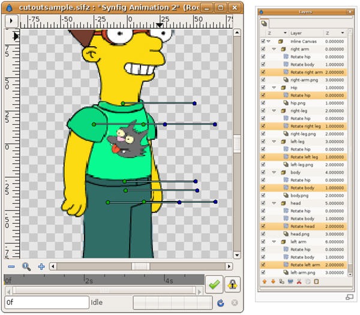Click the zoom out minus icon

[11, 266]
